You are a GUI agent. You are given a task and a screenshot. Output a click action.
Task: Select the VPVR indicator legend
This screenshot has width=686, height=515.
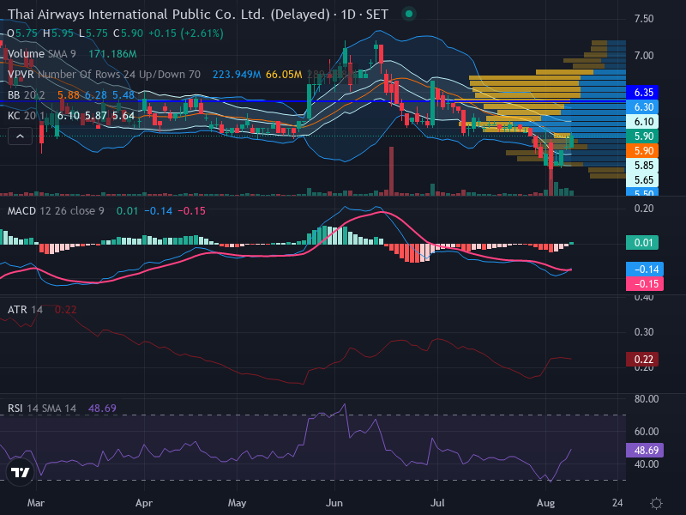pos(104,75)
